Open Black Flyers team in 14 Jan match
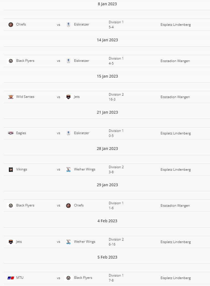210x286 pixels. click(25, 61)
